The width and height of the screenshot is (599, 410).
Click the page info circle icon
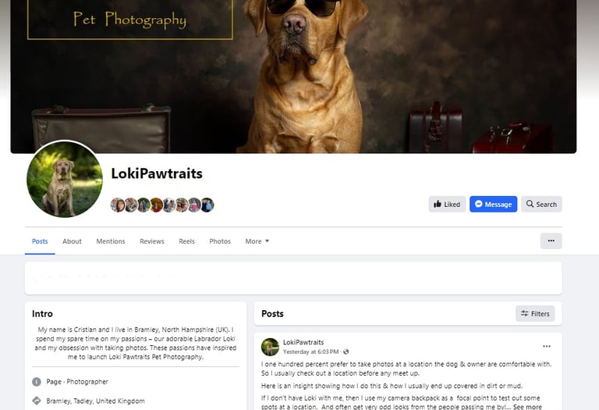(x=37, y=382)
